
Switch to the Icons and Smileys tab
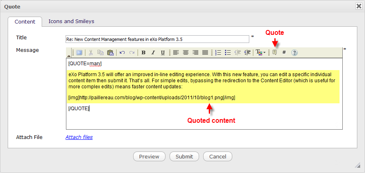tap(71, 21)
